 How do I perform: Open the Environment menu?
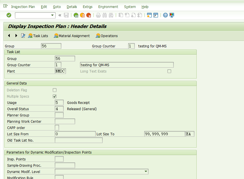coord(108,7)
